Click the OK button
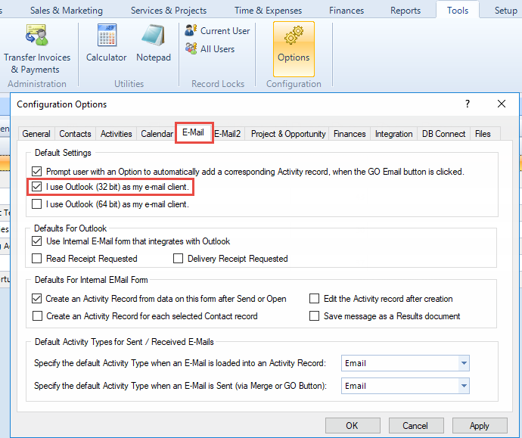Image resolution: width=522 pixels, height=438 pixels. coord(353,426)
